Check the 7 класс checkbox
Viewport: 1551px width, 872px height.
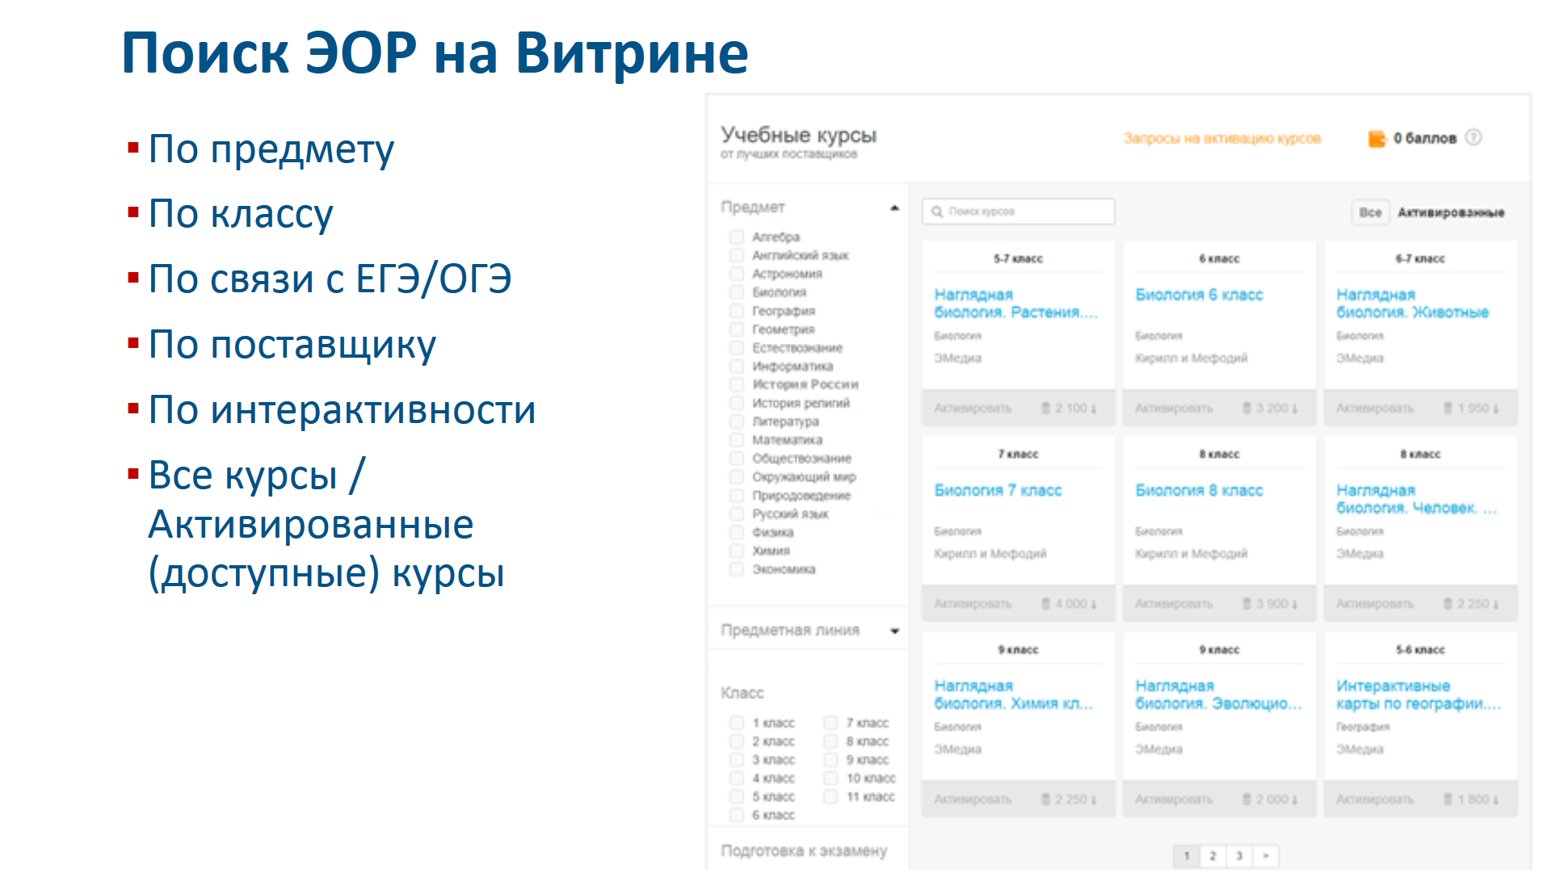click(830, 723)
